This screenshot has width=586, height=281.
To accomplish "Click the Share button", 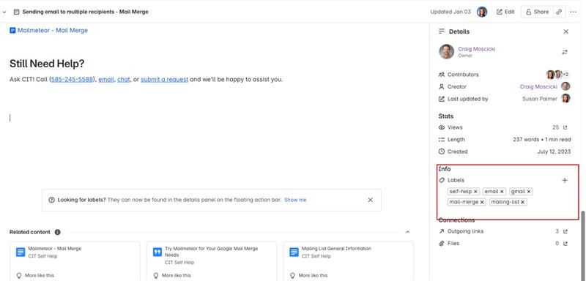I will tap(538, 12).
